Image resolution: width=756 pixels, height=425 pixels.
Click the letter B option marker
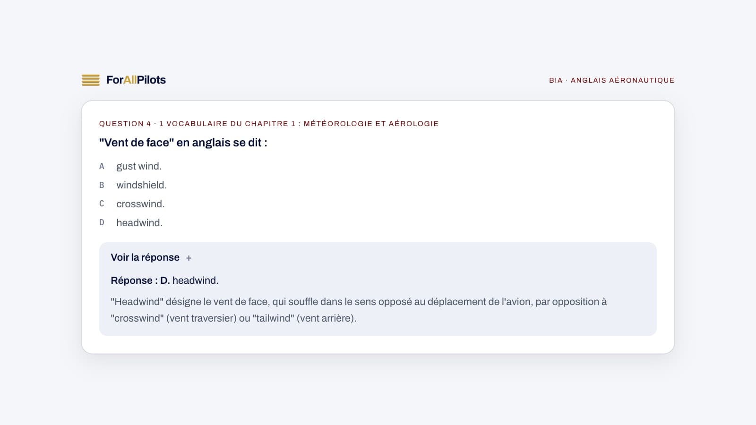click(x=102, y=185)
